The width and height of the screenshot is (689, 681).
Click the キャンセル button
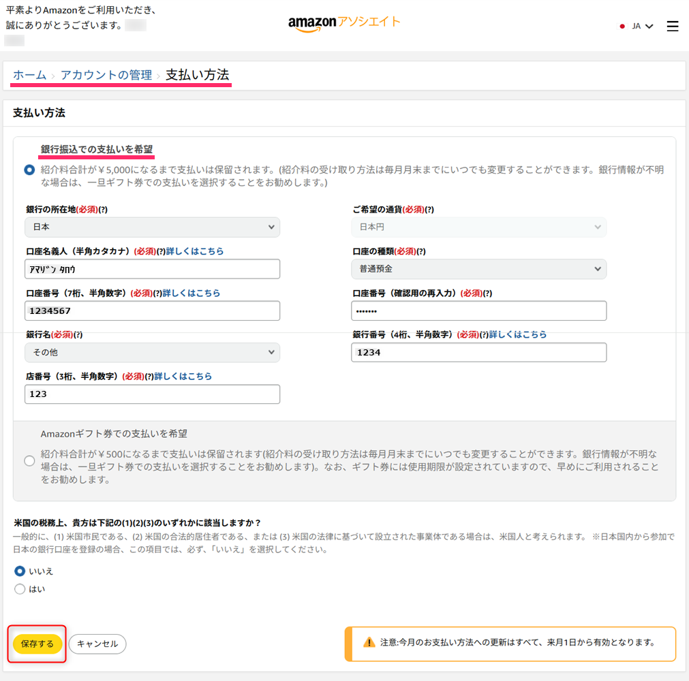pyautogui.click(x=97, y=644)
